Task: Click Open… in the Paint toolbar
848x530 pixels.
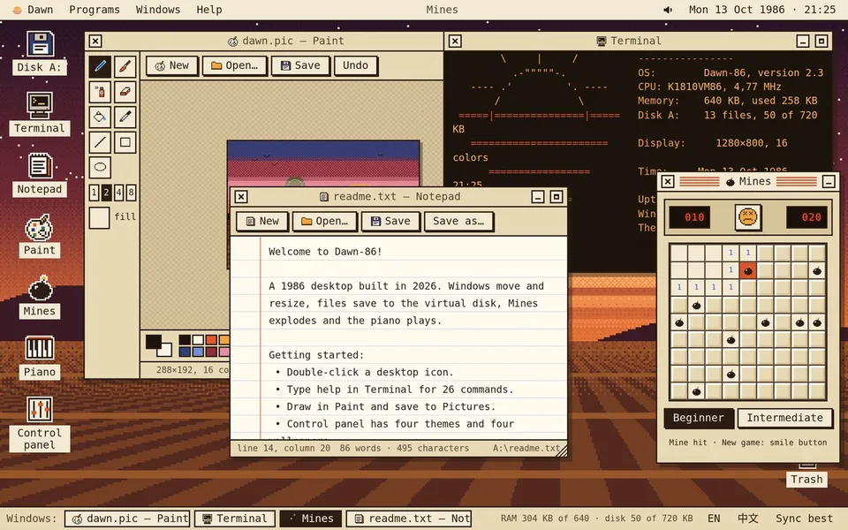Action: pyautogui.click(x=235, y=65)
